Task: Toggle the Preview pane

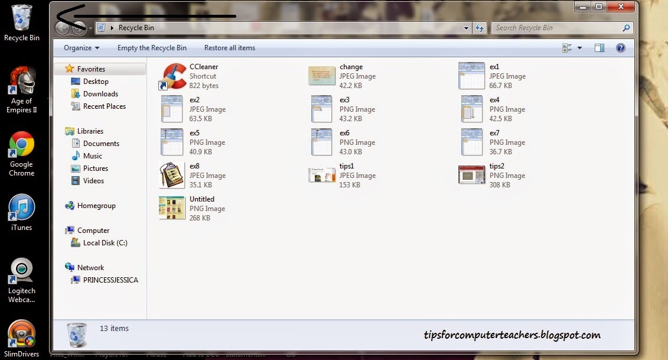Action: (599, 48)
